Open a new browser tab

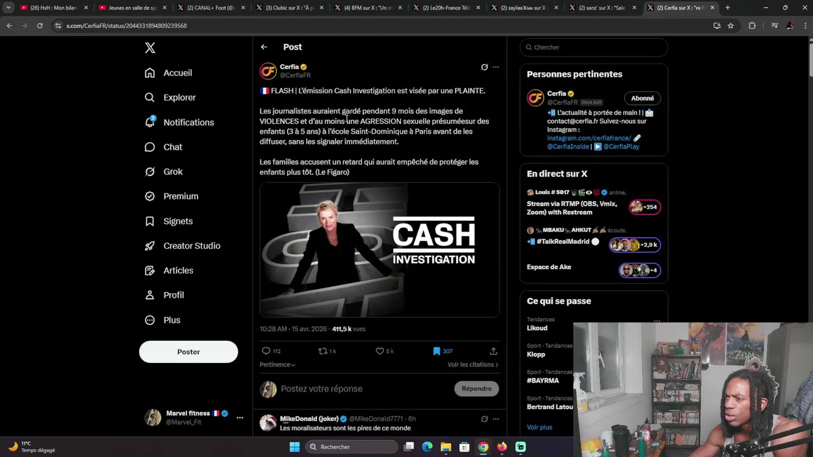[x=727, y=8]
